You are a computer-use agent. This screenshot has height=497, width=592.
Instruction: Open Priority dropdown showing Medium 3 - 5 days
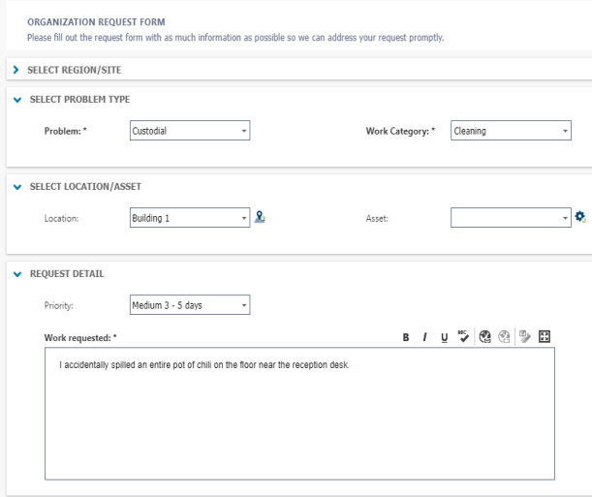click(x=190, y=305)
